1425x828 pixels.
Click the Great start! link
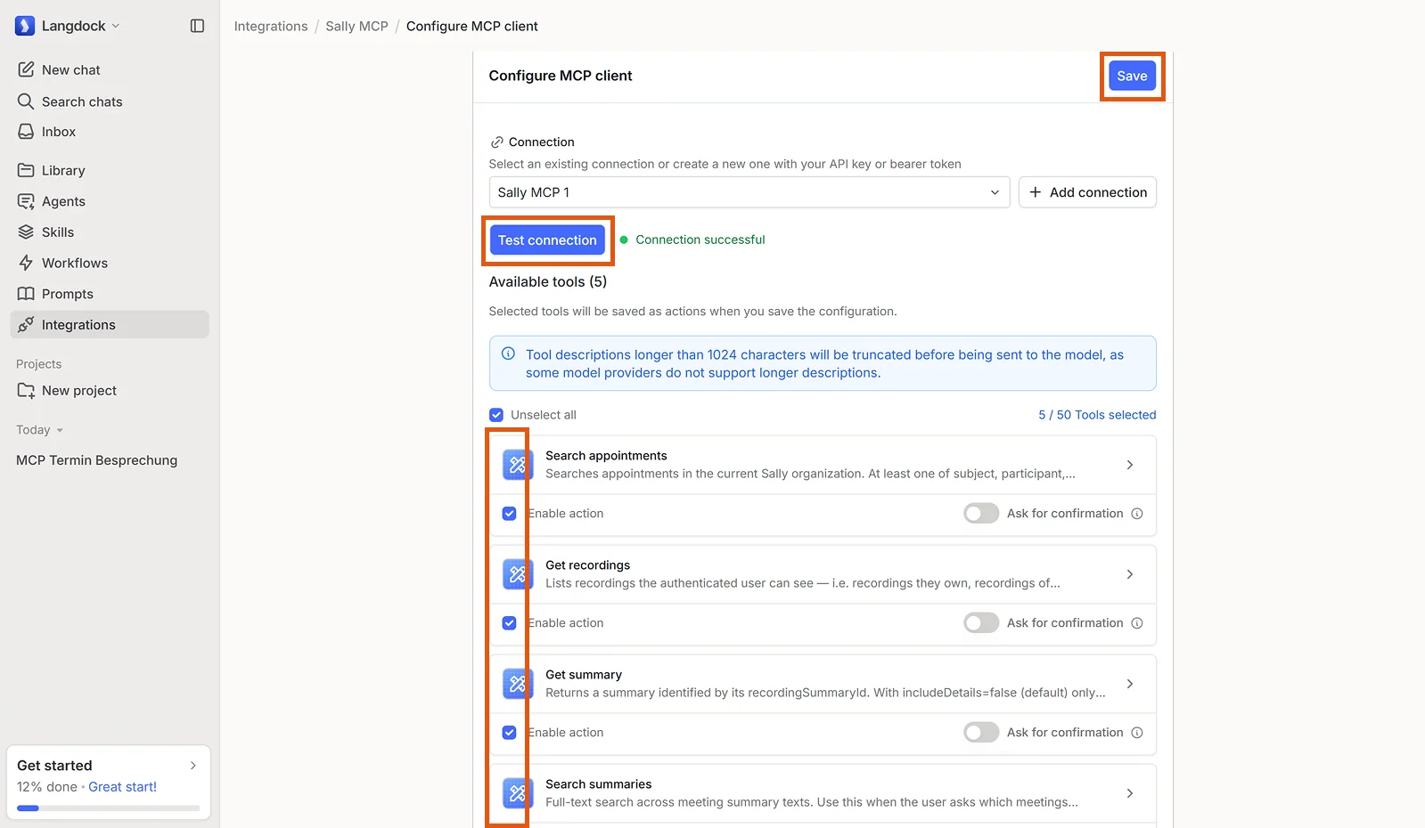click(122, 787)
